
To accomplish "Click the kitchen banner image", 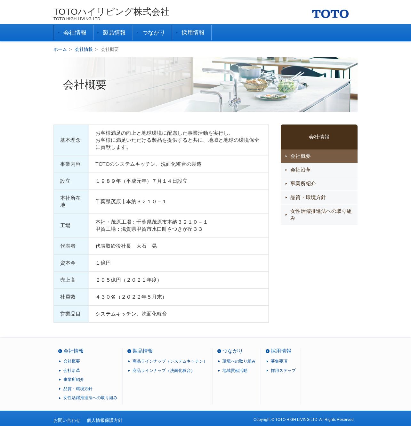I will (x=205, y=84).
